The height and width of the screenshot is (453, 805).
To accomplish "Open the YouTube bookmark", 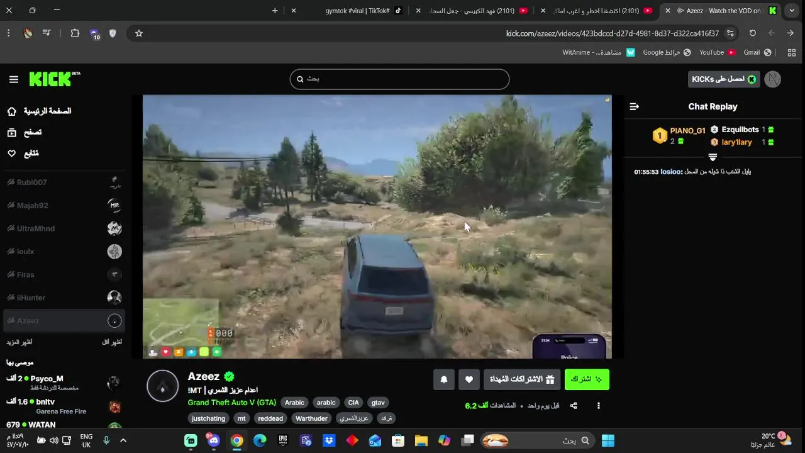I will tap(718, 52).
